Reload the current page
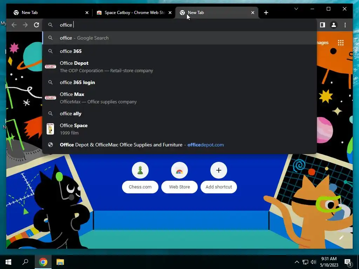This screenshot has height=269, width=359. pyautogui.click(x=36, y=25)
